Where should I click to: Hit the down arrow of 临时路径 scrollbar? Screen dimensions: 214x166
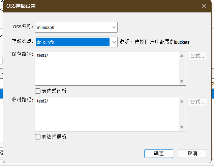point(182,127)
